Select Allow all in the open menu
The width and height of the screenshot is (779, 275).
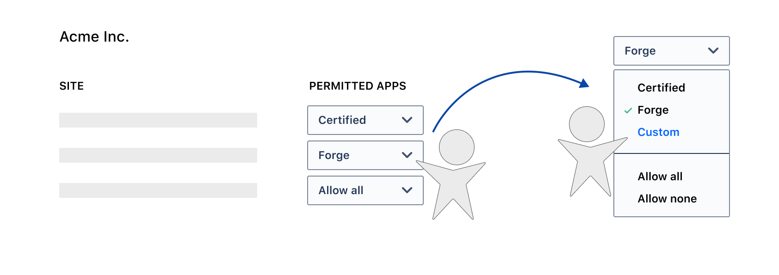660,177
